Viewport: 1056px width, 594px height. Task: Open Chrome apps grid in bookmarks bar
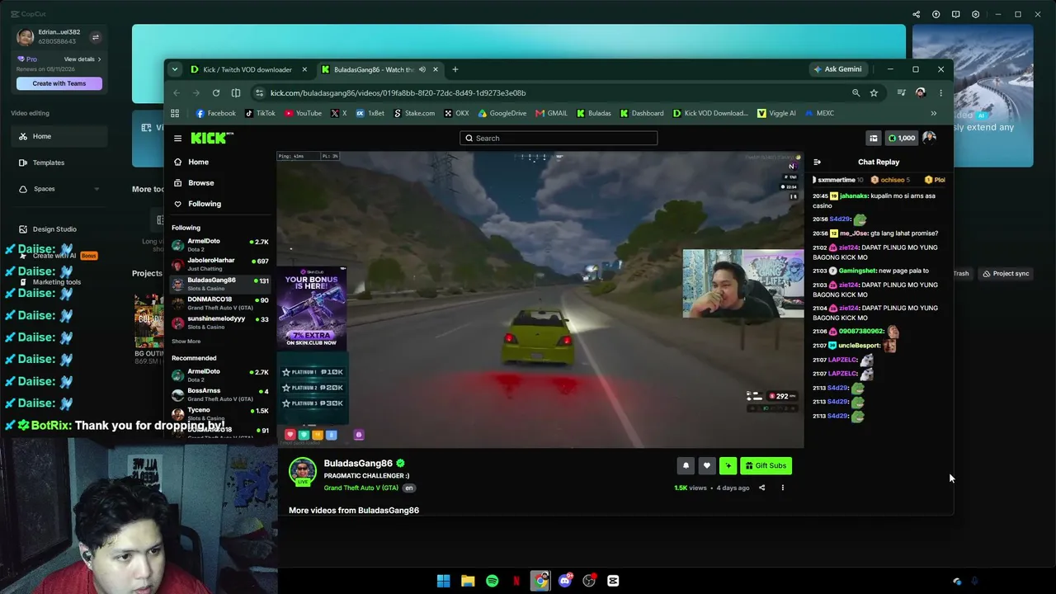pos(175,113)
